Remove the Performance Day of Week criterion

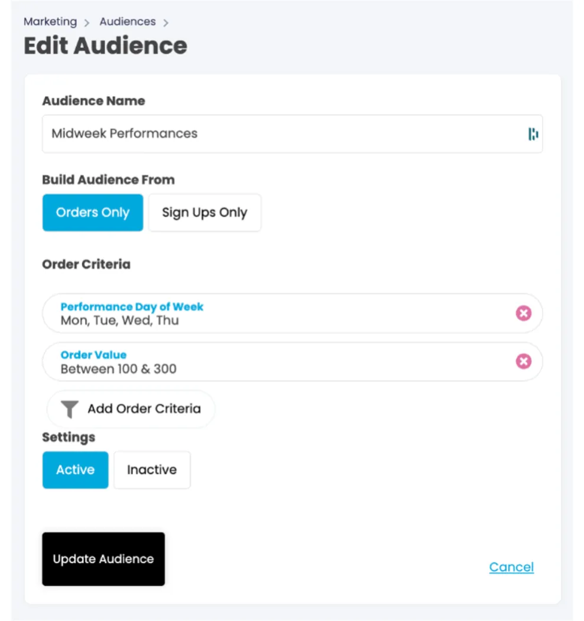click(x=524, y=313)
